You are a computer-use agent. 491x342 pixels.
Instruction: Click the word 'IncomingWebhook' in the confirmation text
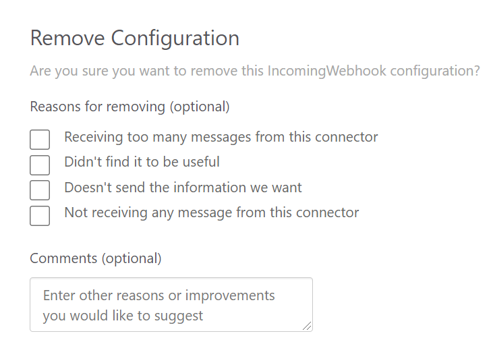pos(327,71)
